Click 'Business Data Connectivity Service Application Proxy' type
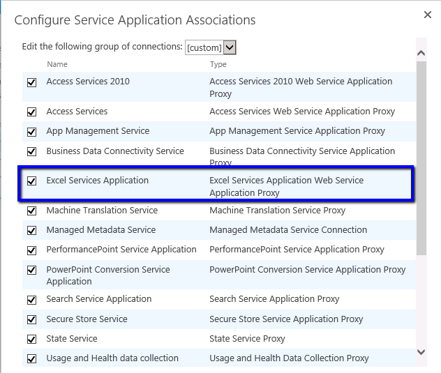 [302, 157]
